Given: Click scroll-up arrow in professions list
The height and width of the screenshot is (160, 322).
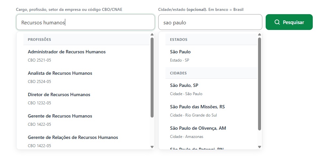Looking at the screenshot, I should 152,35.
